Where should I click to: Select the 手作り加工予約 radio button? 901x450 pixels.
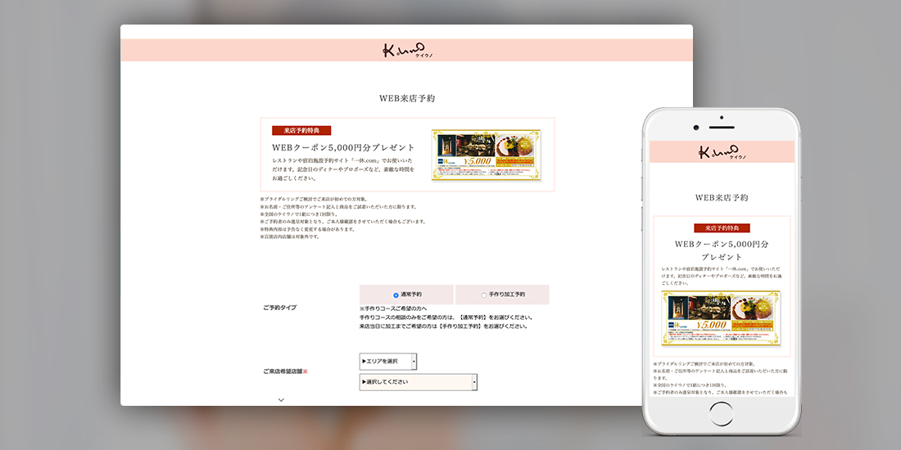(x=484, y=295)
